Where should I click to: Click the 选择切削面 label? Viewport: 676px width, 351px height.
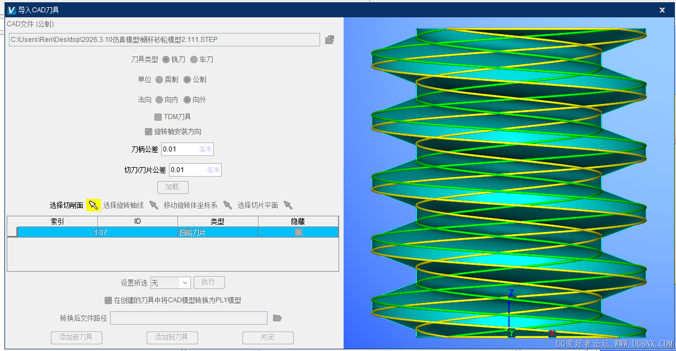[x=67, y=205]
